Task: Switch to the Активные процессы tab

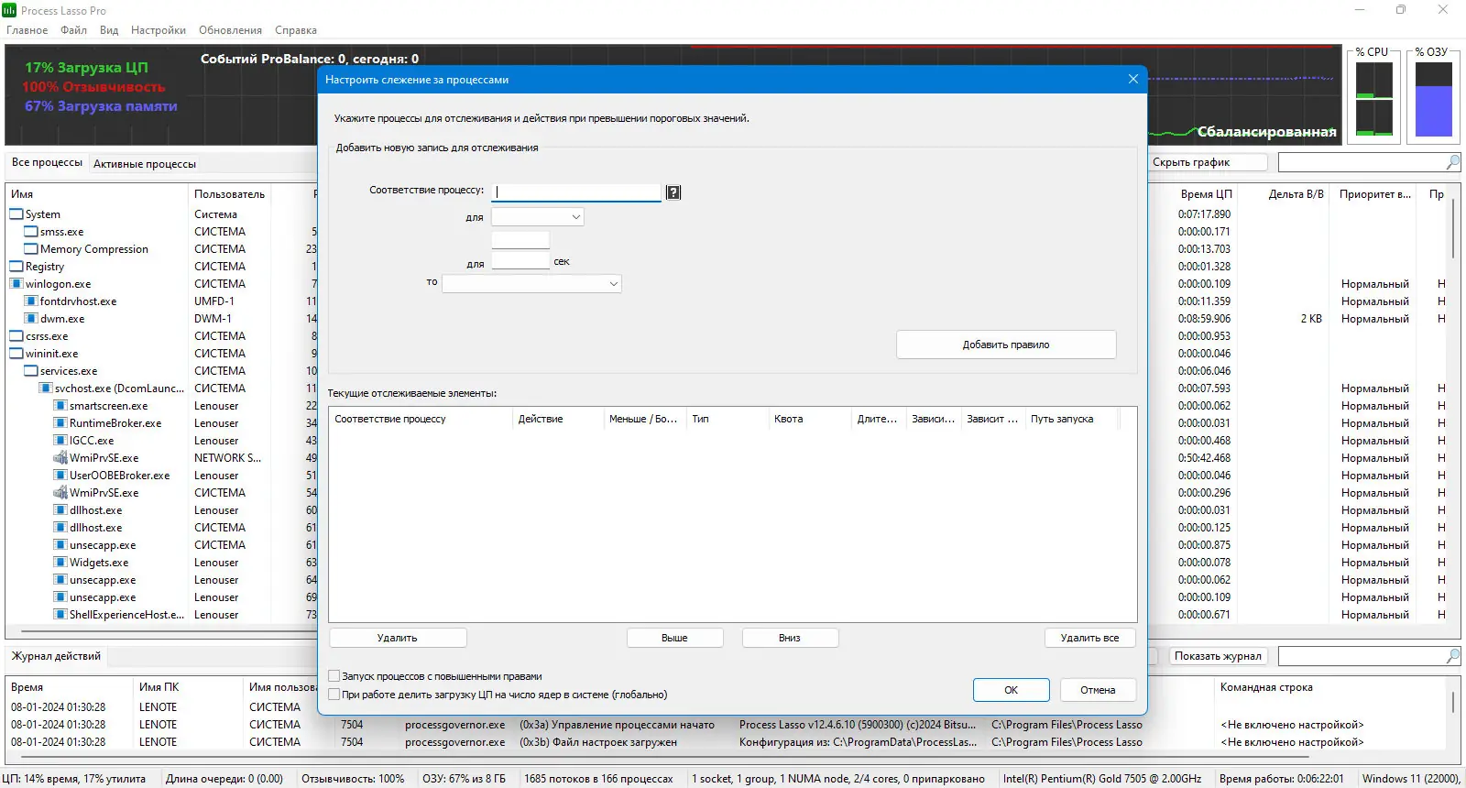Action: (x=145, y=164)
